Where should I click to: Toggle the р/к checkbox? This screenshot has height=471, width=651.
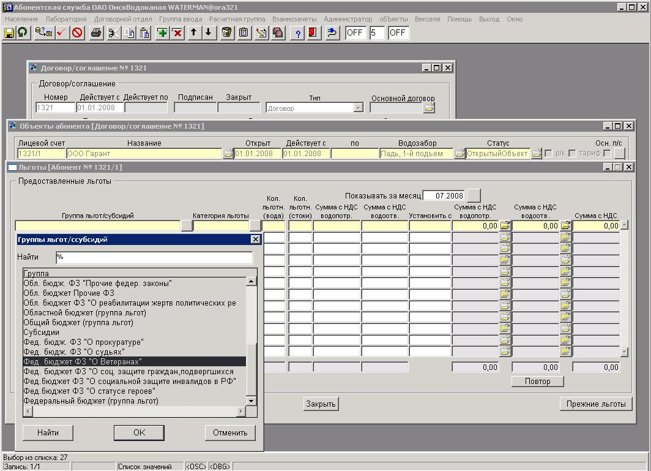point(548,153)
